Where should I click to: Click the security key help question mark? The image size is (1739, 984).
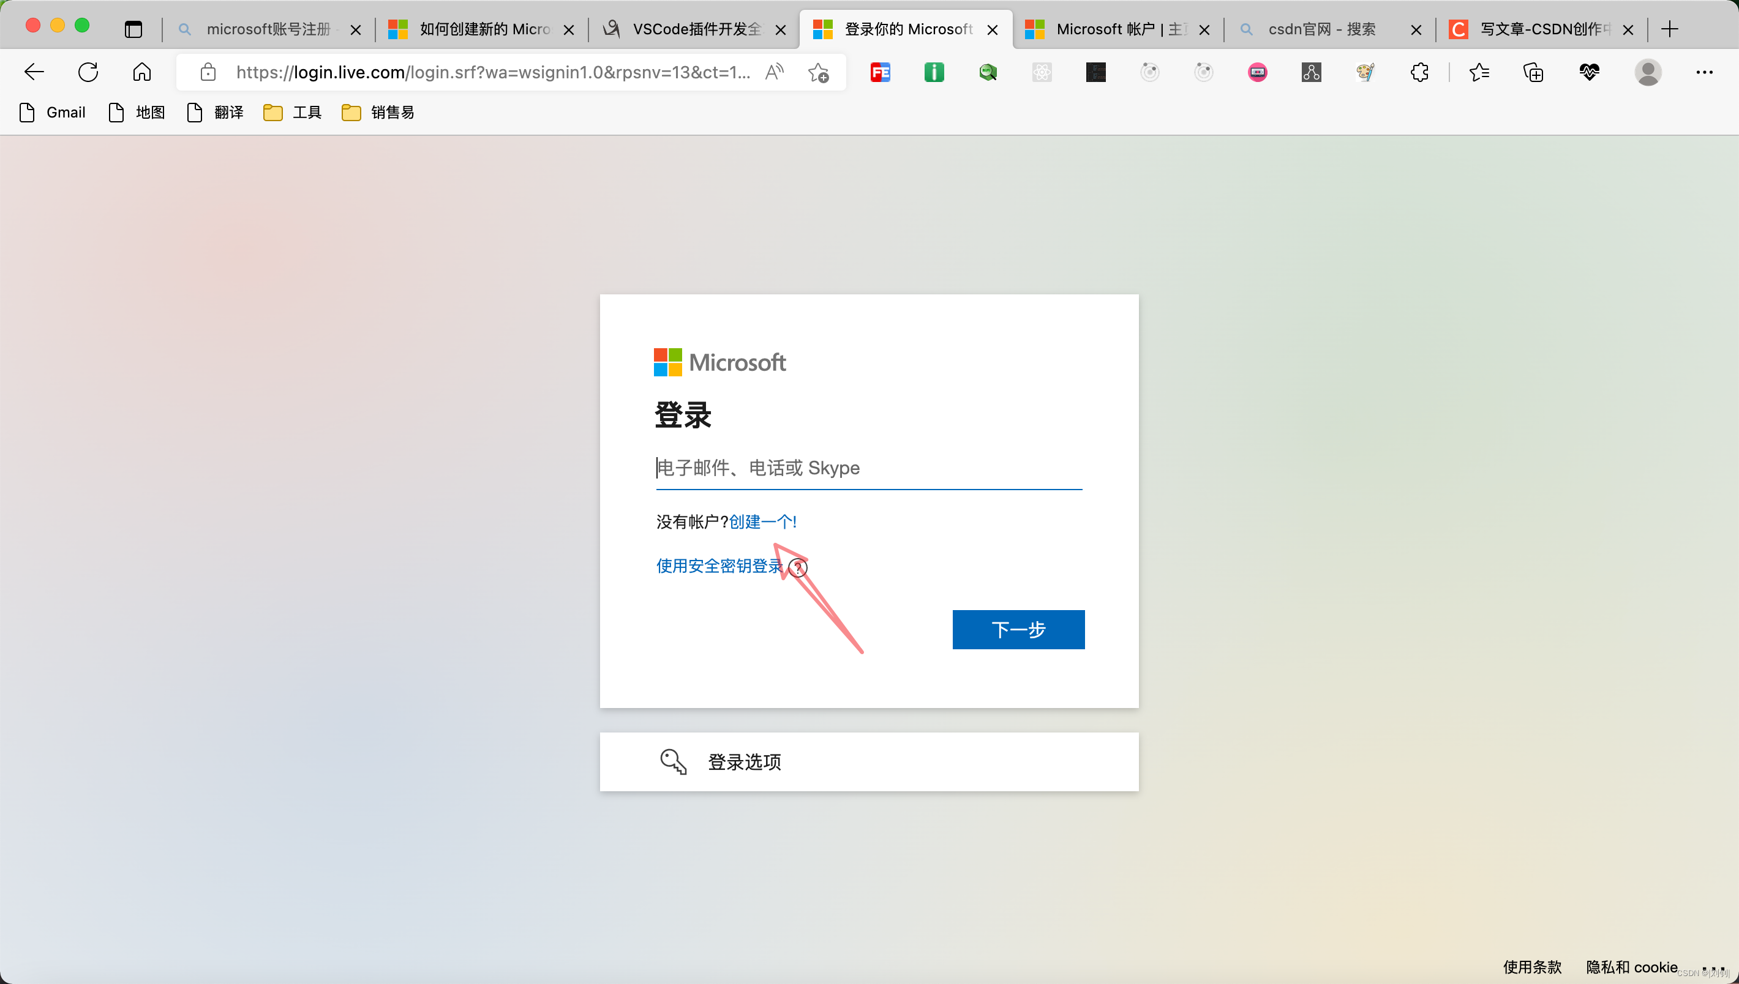coord(798,568)
